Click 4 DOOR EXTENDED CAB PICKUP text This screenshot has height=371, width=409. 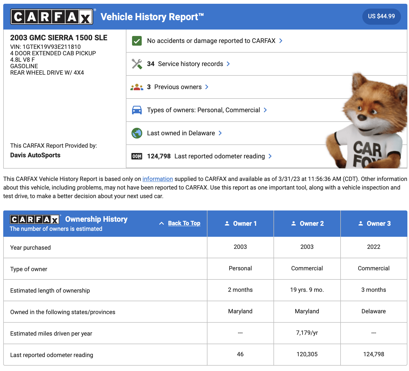coord(53,53)
